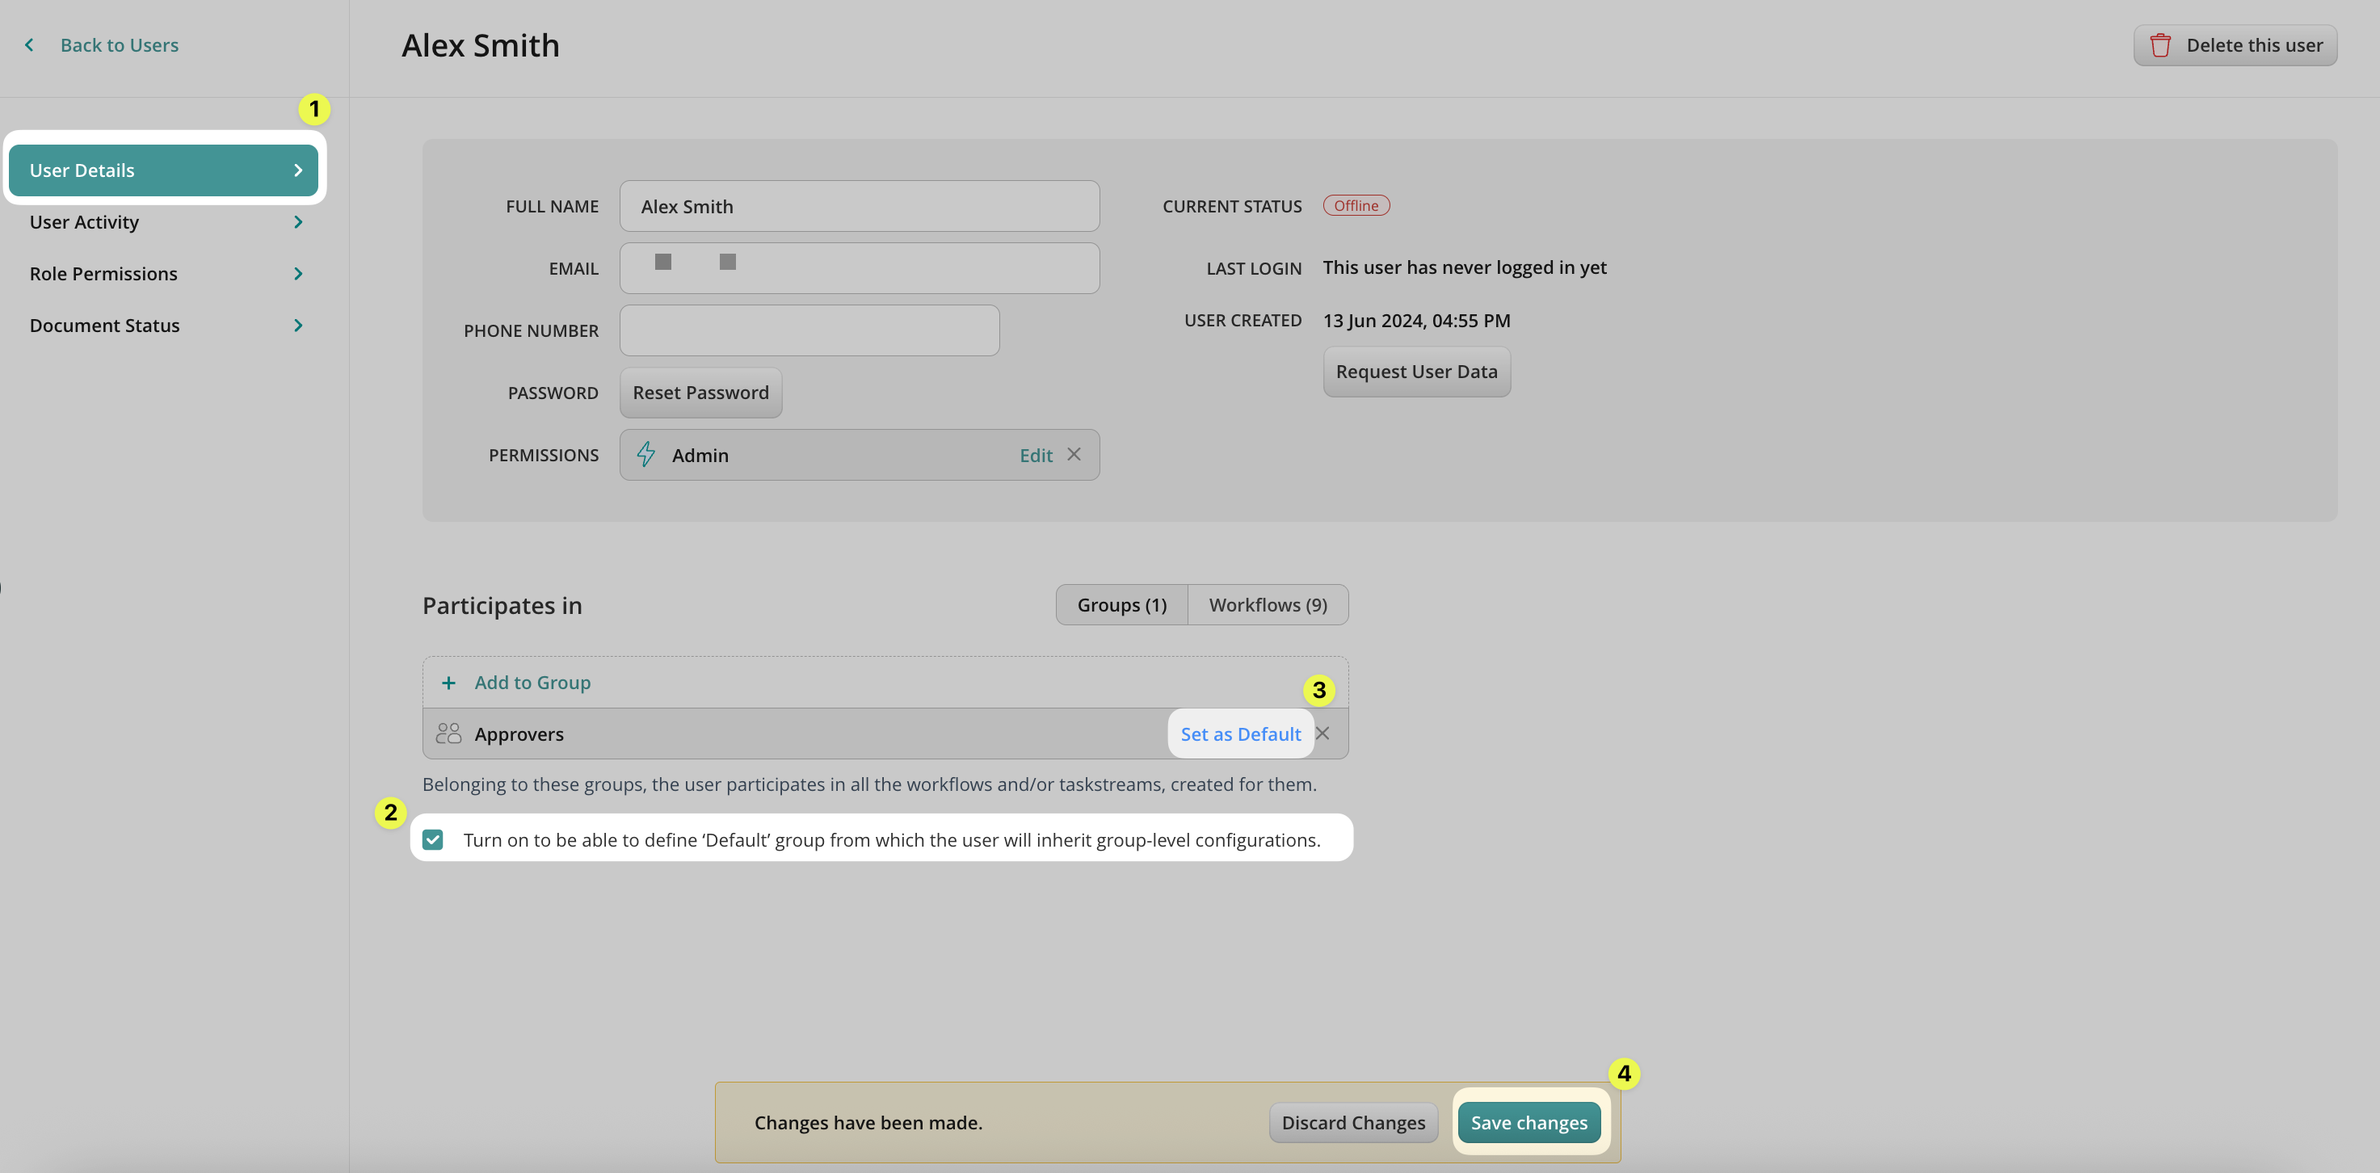The height and width of the screenshot is (1173, 2380).
Task: Click the red trash icon for Delete this user
Action: tap(2159, 45)
